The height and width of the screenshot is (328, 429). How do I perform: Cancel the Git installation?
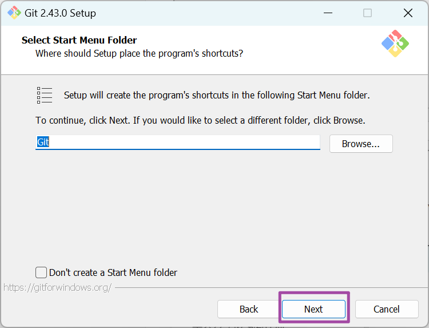pos(387,309)
